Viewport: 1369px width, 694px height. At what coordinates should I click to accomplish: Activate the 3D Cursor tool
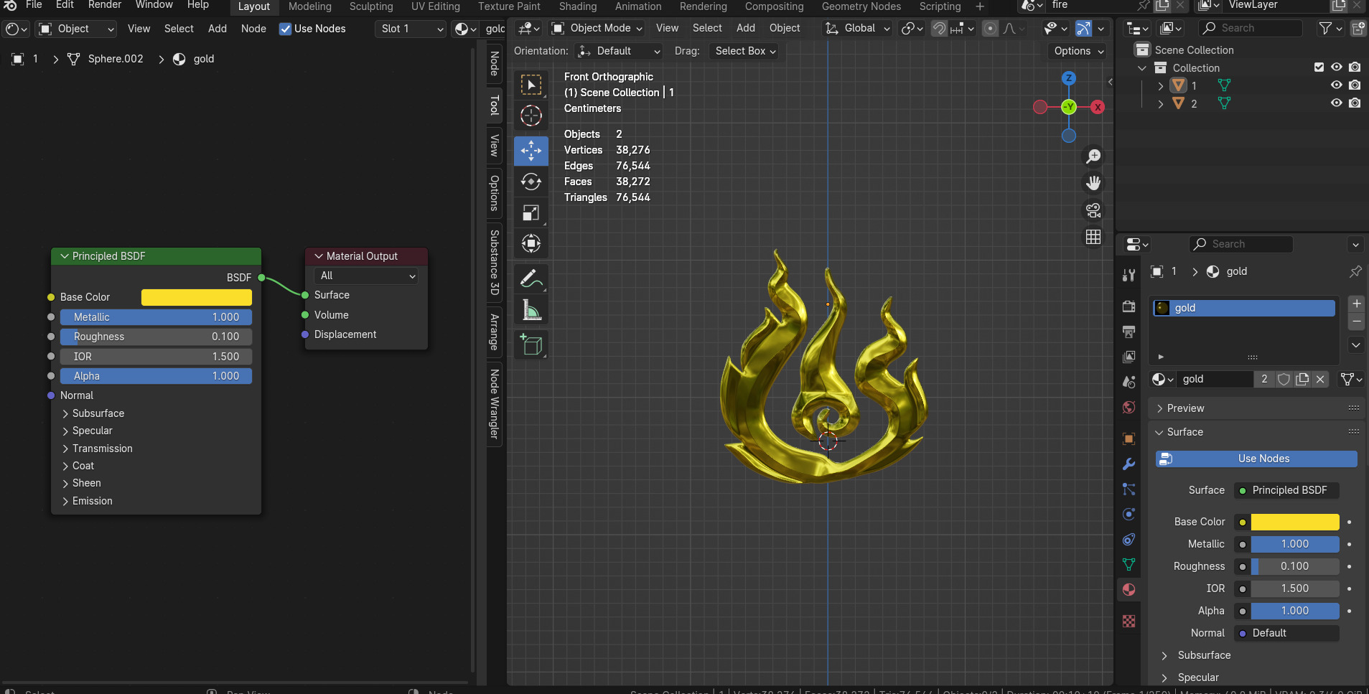531,116
